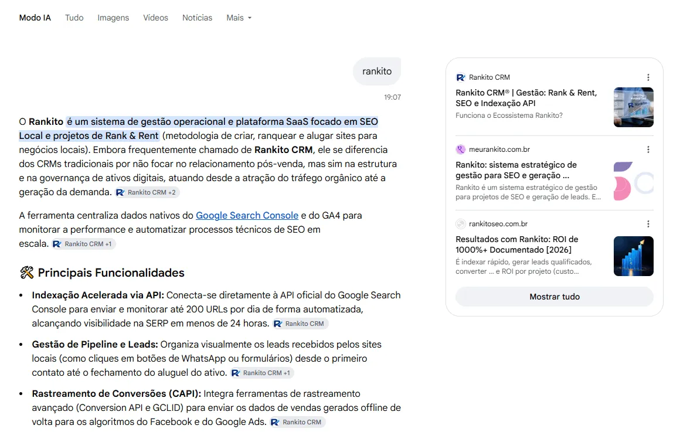
Task: Click the 'Principais Funcionalidades' heading
Action: click(x=111, y=273)
